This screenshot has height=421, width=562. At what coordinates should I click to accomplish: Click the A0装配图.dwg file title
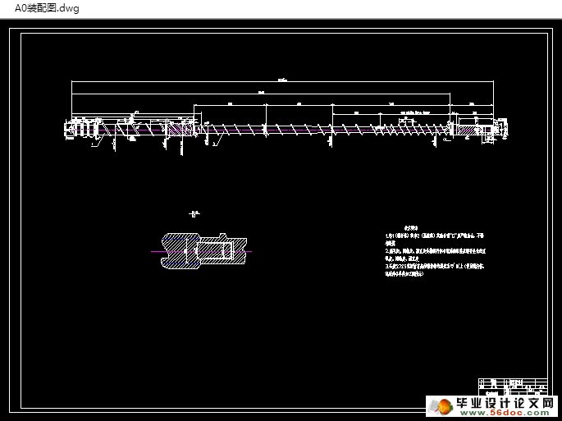tap(41, 8)
